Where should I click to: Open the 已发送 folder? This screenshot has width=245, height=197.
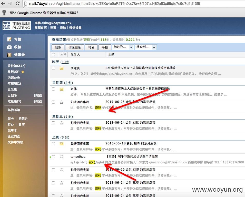click(12, 89)
